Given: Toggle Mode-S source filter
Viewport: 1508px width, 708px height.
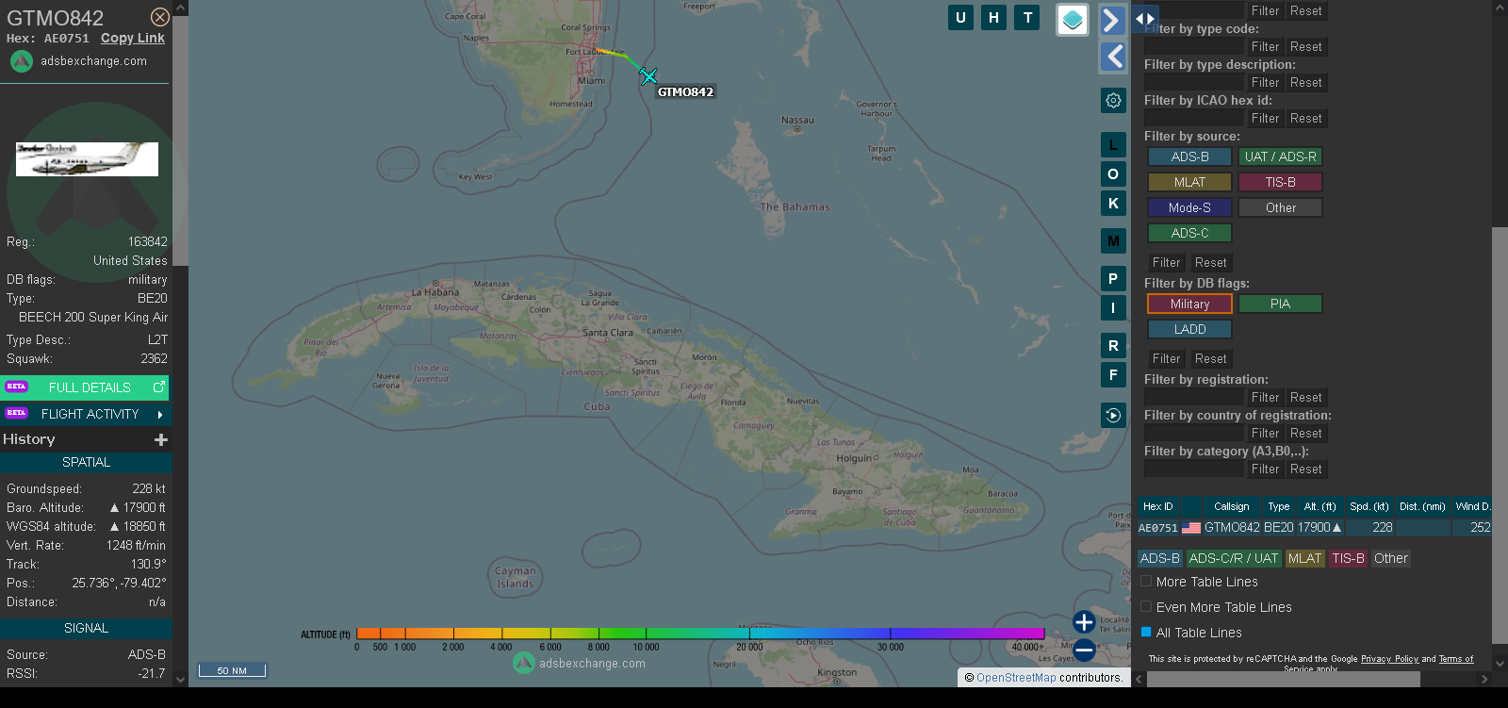Looking at the screenshot, I should 1189,207.
